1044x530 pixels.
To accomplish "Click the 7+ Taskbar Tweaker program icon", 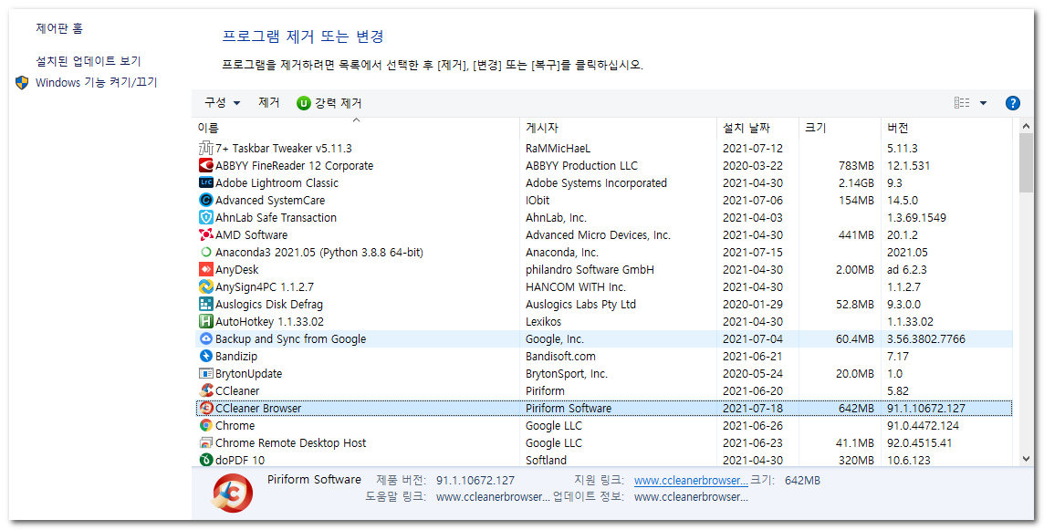I will (x=205, y=148).
